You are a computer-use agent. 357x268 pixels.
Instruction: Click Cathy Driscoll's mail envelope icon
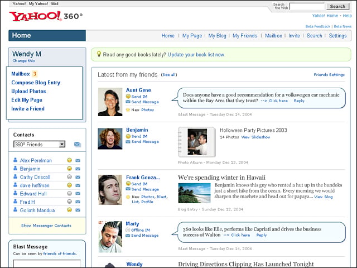78,177
